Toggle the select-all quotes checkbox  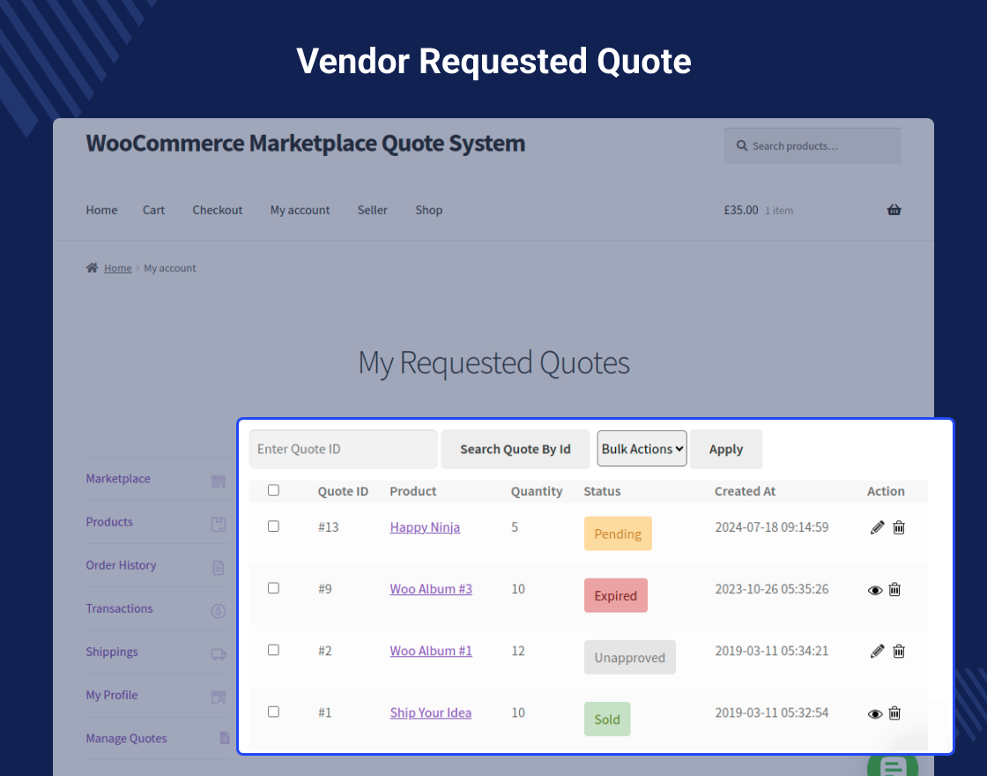pos(273,490)
